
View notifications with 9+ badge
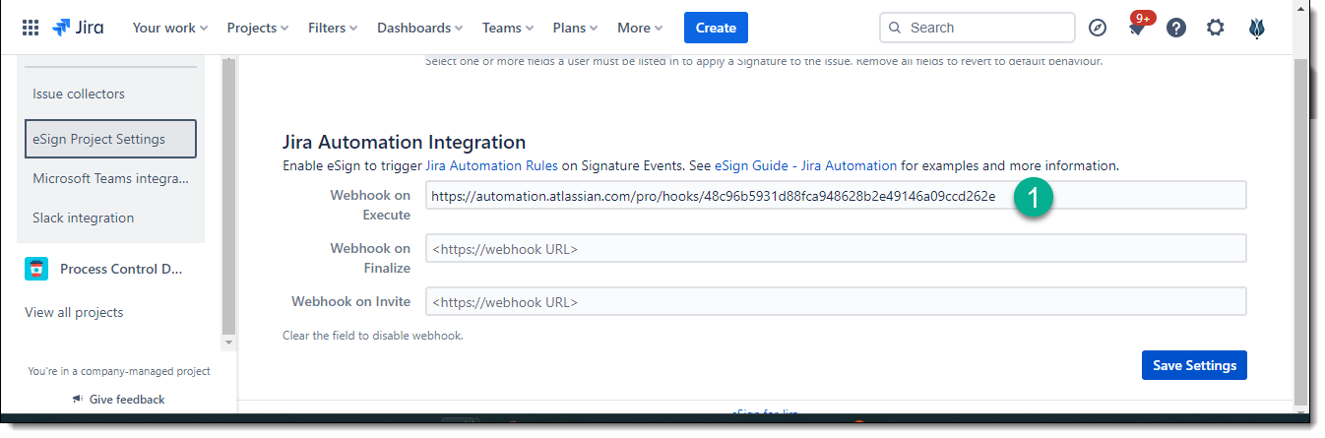point(1137,28)
